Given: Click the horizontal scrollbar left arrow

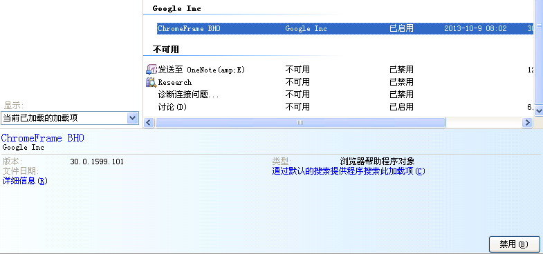Looking at the screenshot, I should pos(149,122).
